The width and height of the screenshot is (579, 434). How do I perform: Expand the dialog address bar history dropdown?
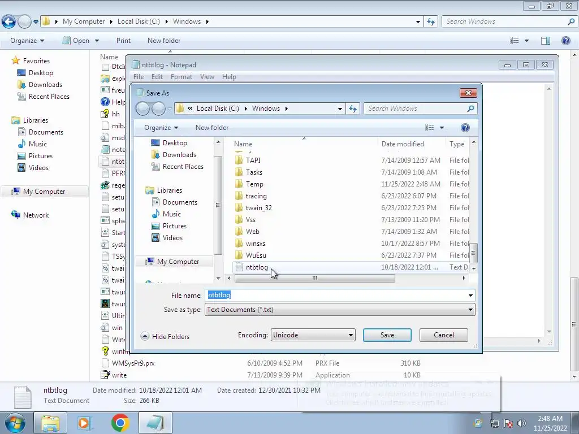[x=340, y=108]
